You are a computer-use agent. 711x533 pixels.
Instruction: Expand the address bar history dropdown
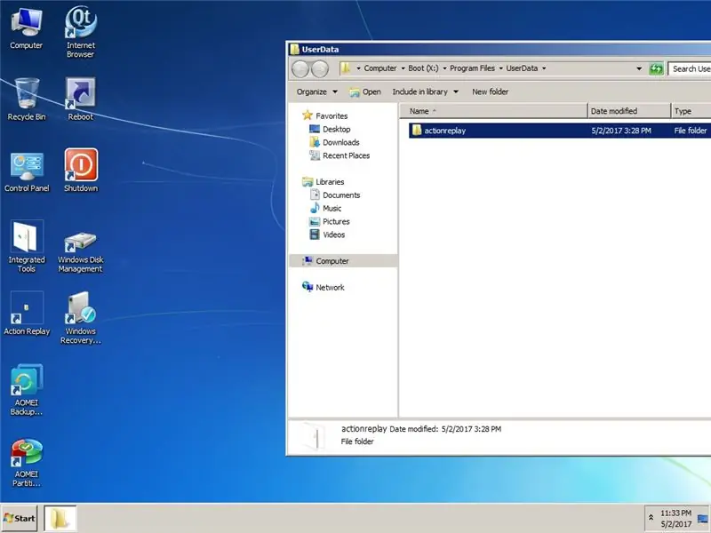(639, 69)
